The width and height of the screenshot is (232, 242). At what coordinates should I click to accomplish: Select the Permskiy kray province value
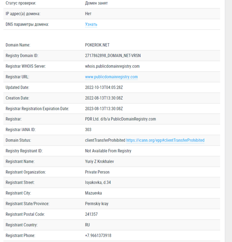(97, 204)
